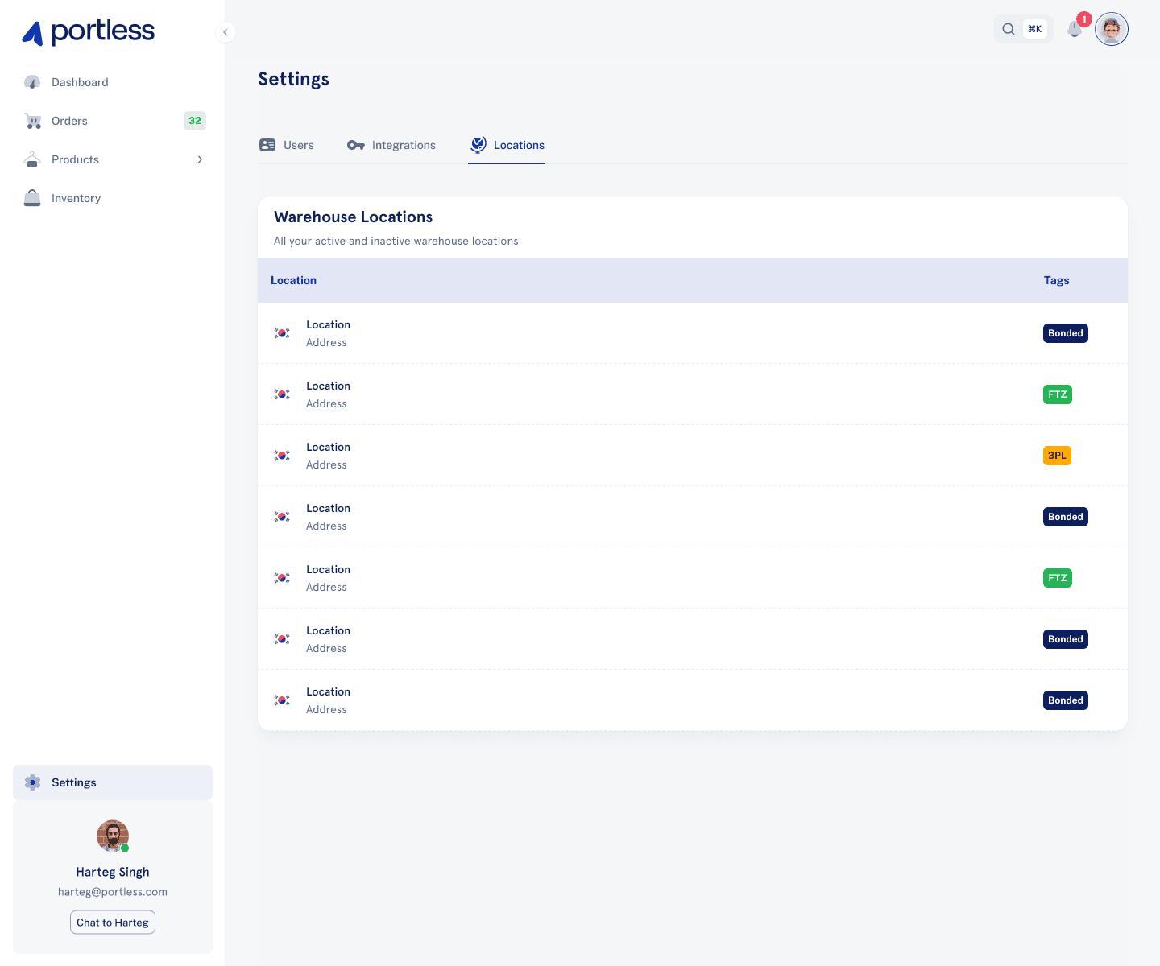The image size is (1160, 966).
Task: Click the Chat to Harteg button
Action: tap(113, 923)
